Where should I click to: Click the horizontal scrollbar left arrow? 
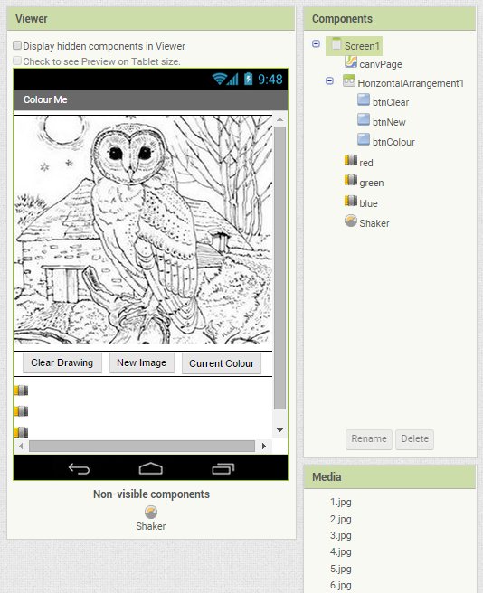(21, 447)
